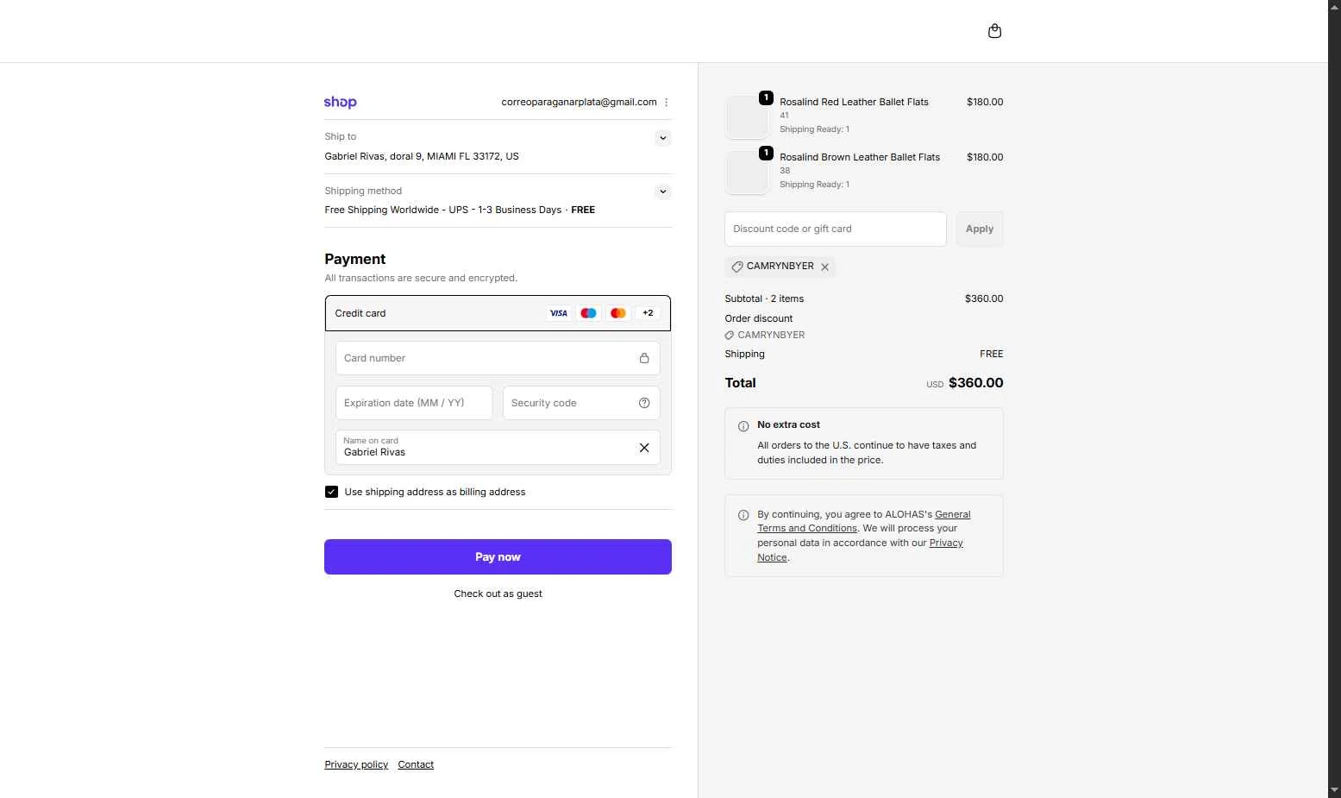Viewport: 1341px width, 798px height.
Task: Click the Shop logo
Action: [x=340, y=103]
